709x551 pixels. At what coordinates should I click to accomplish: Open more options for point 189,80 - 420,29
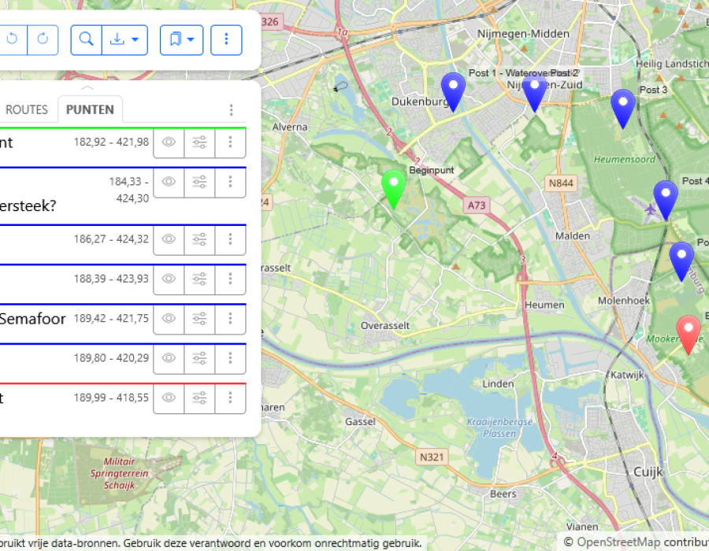(x=230, y=358)
